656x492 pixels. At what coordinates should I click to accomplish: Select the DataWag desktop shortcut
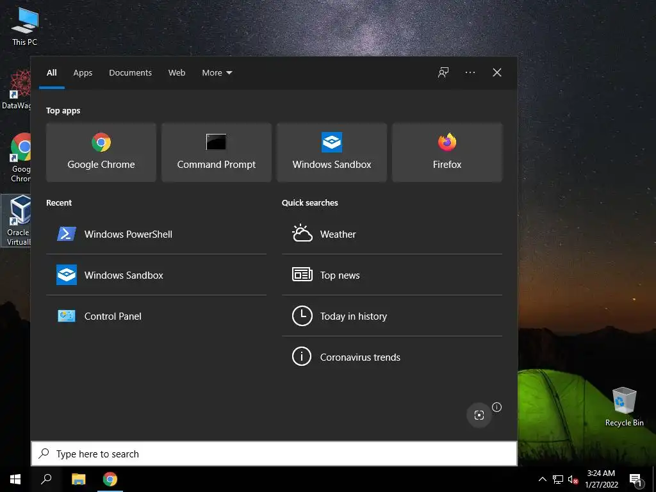tap(17, 90)
